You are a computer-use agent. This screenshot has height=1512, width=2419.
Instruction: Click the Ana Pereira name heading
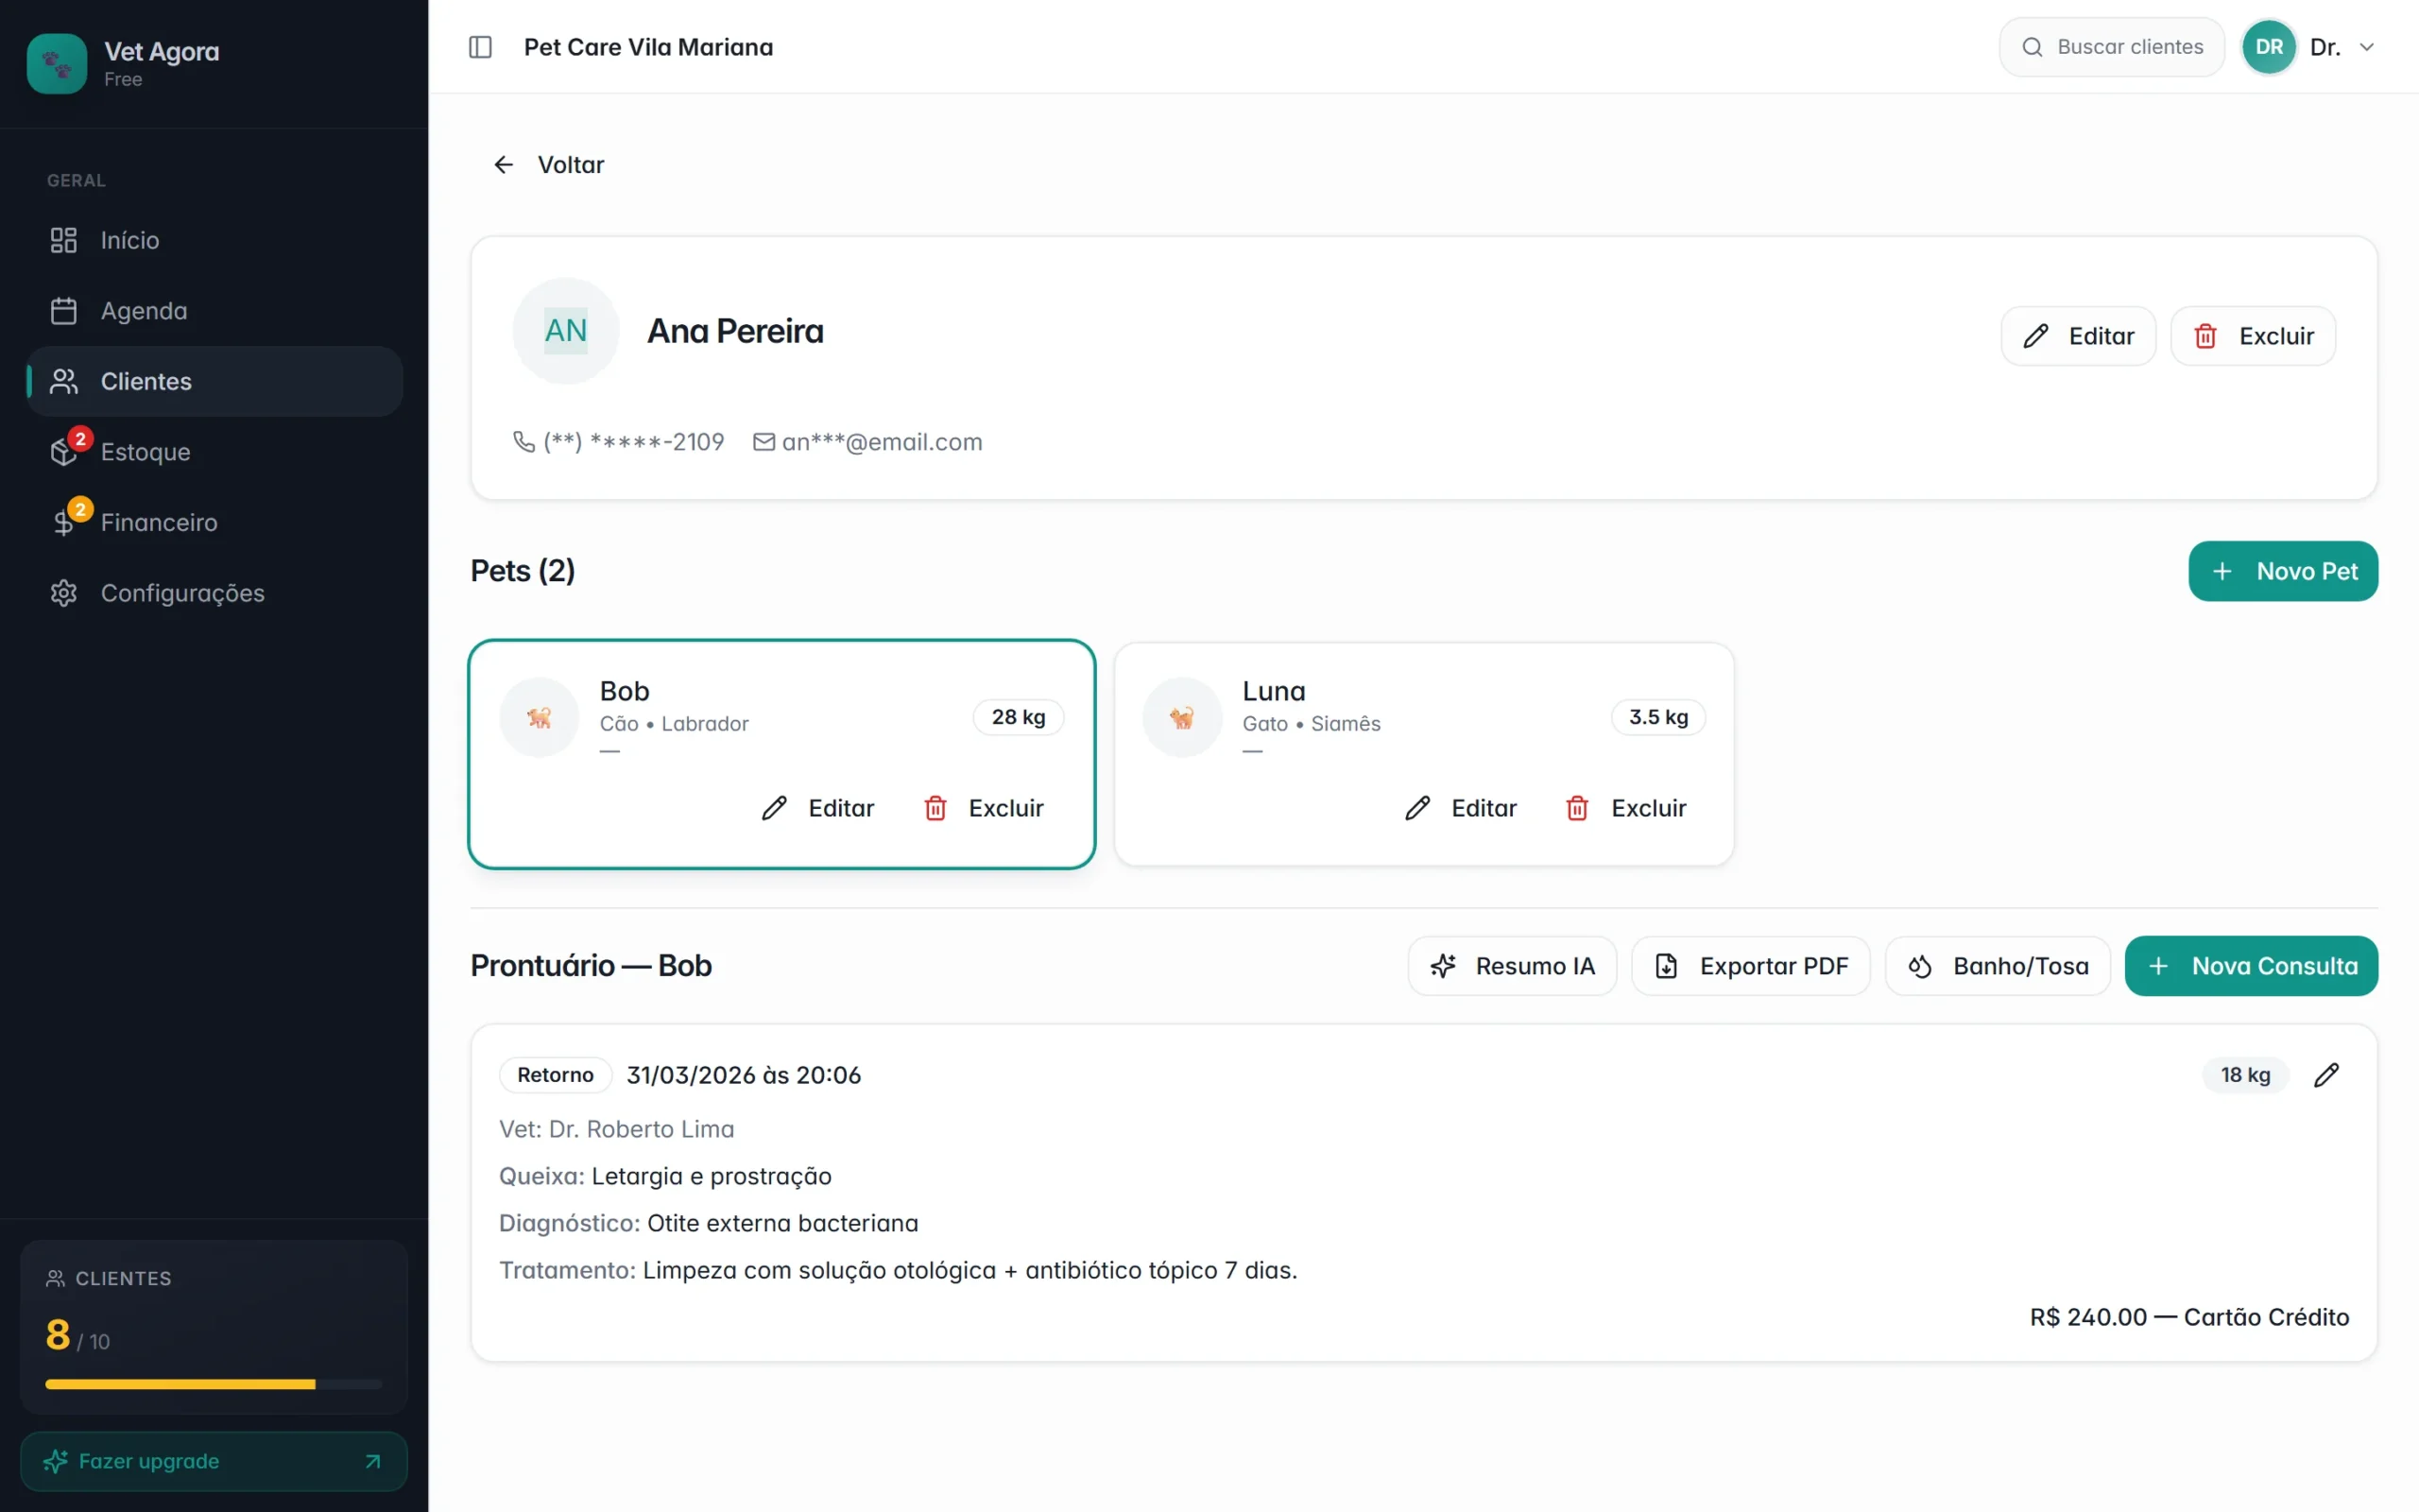pyautogui.click(x=736, y=331)
